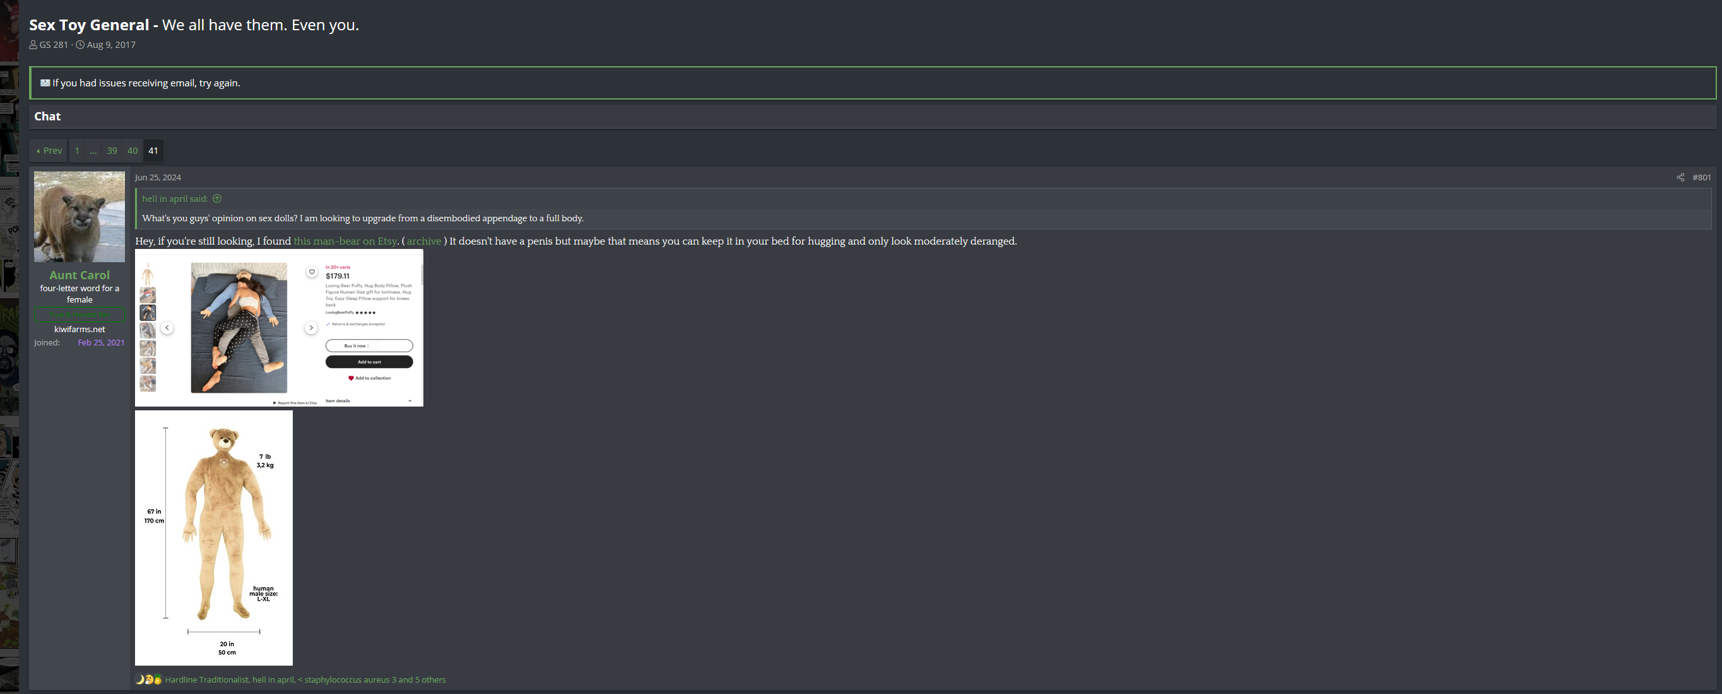This screenshot has height=694, width=1722.
Task: Switch to page 40 of the thread
Action: (x=133, y=151)
